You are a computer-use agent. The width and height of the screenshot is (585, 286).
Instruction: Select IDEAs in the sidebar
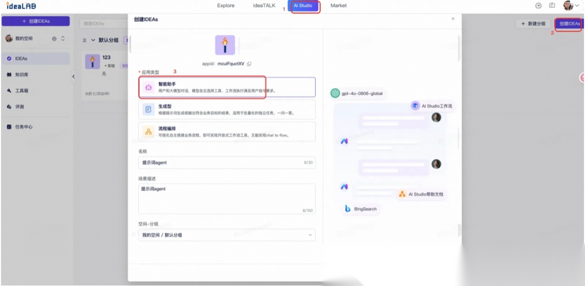(x=35, y=58)
